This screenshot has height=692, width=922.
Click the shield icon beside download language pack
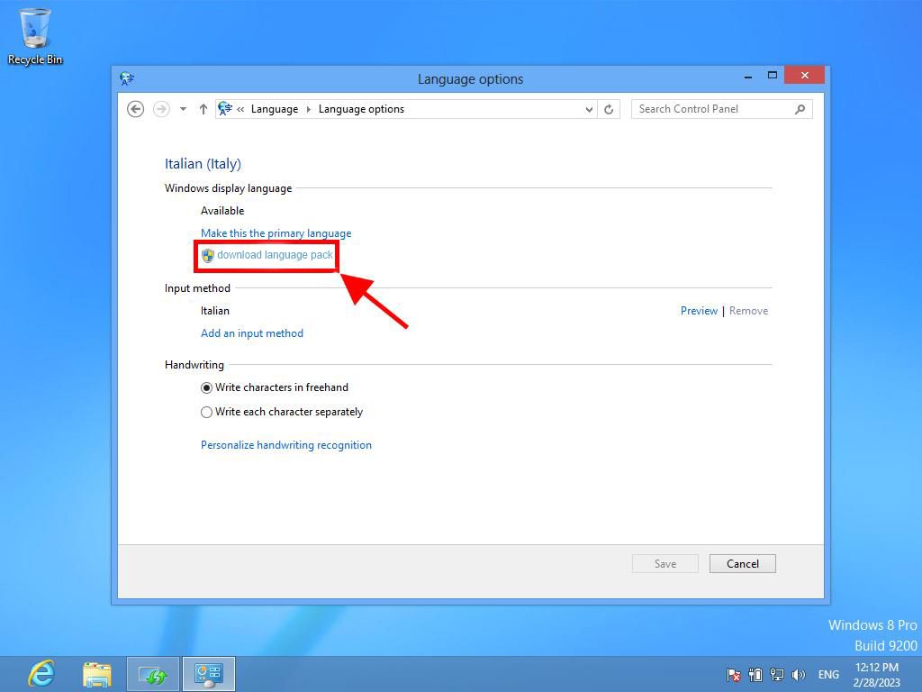pos(208,255)
